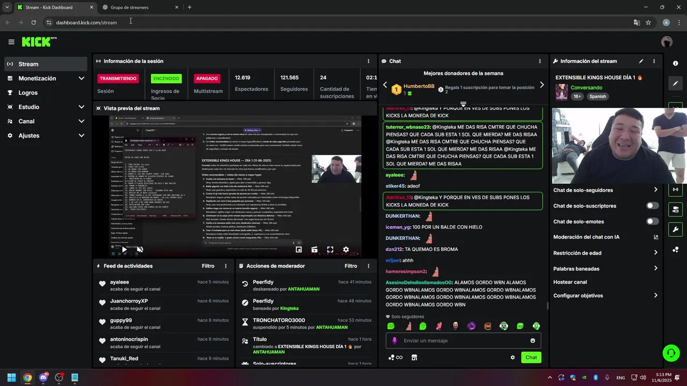The width and height of the screenshot is (687, 386).
Task: Open the emoji picker in the message box
Action: [532, 340]
